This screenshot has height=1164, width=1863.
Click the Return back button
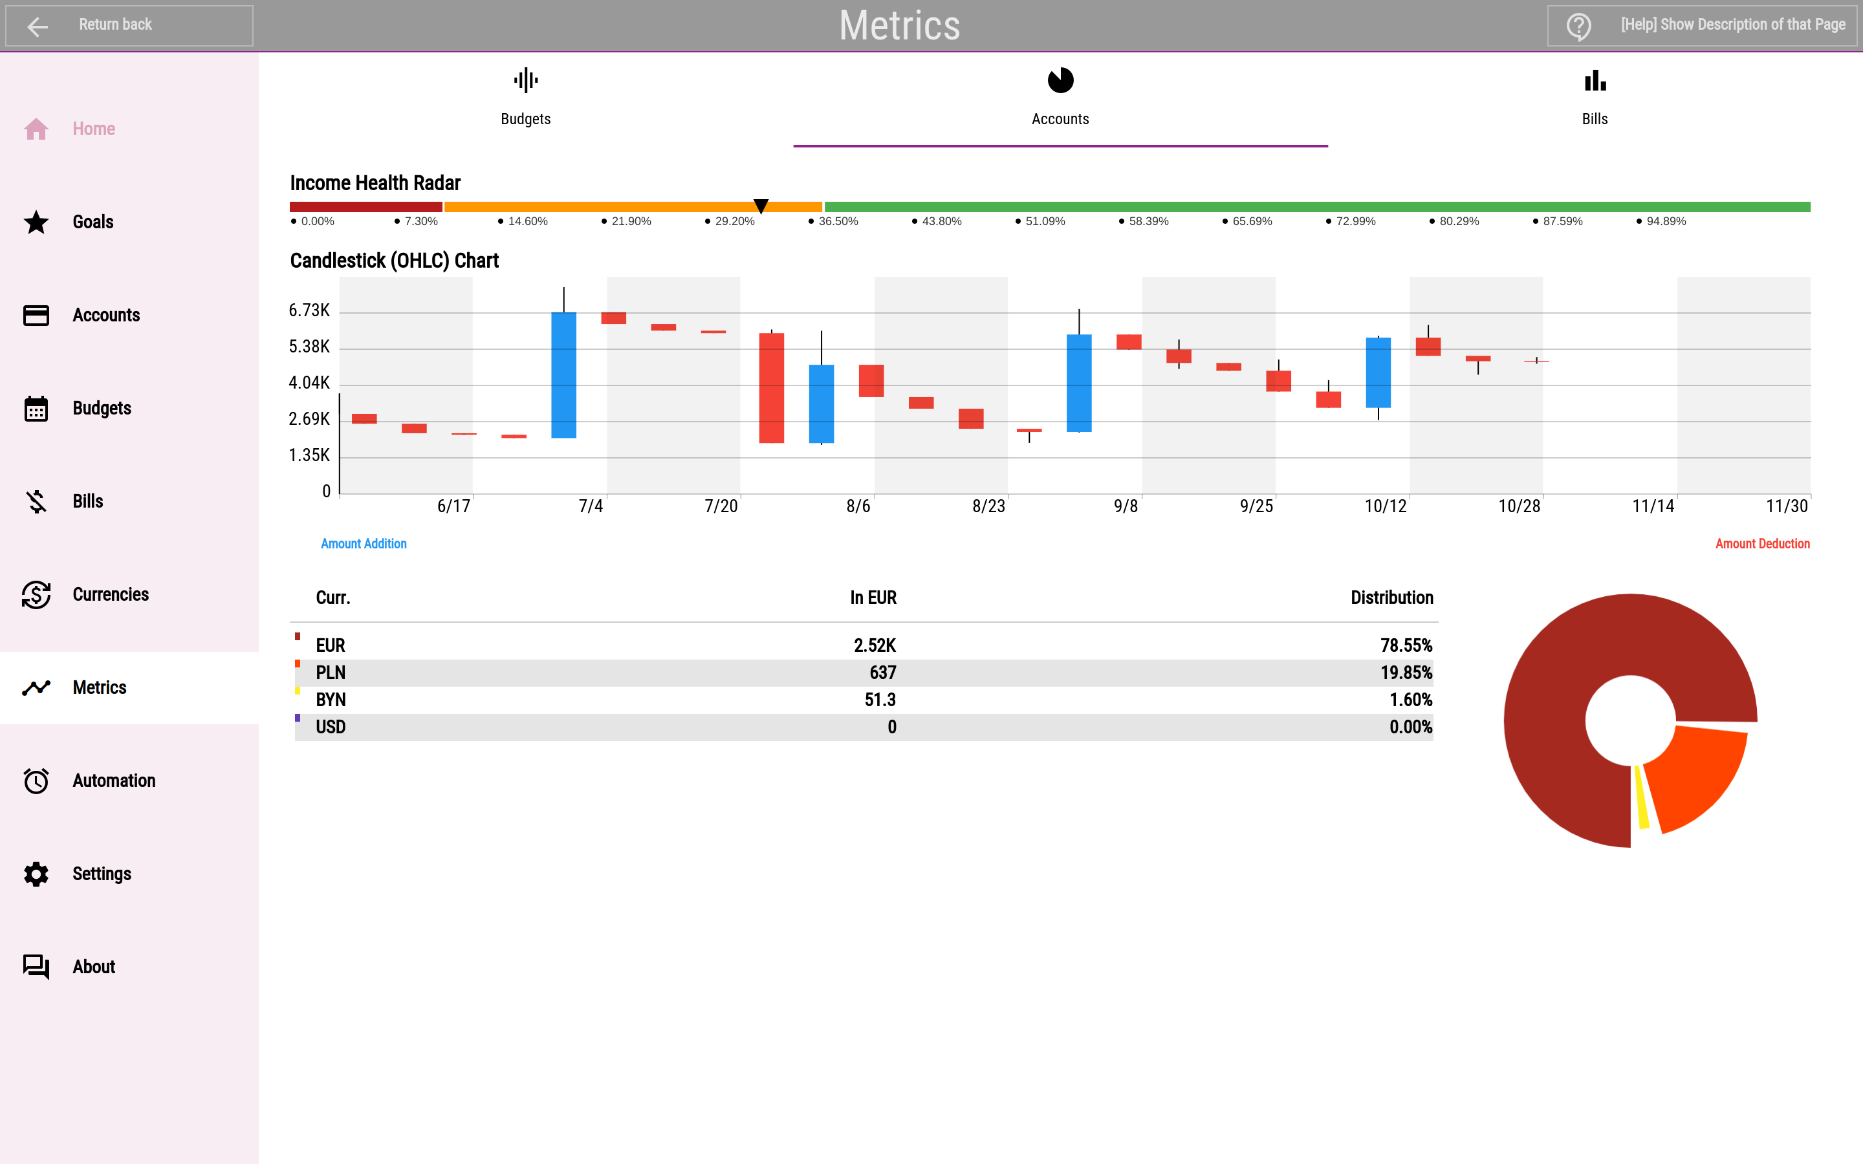coord(129,25)
